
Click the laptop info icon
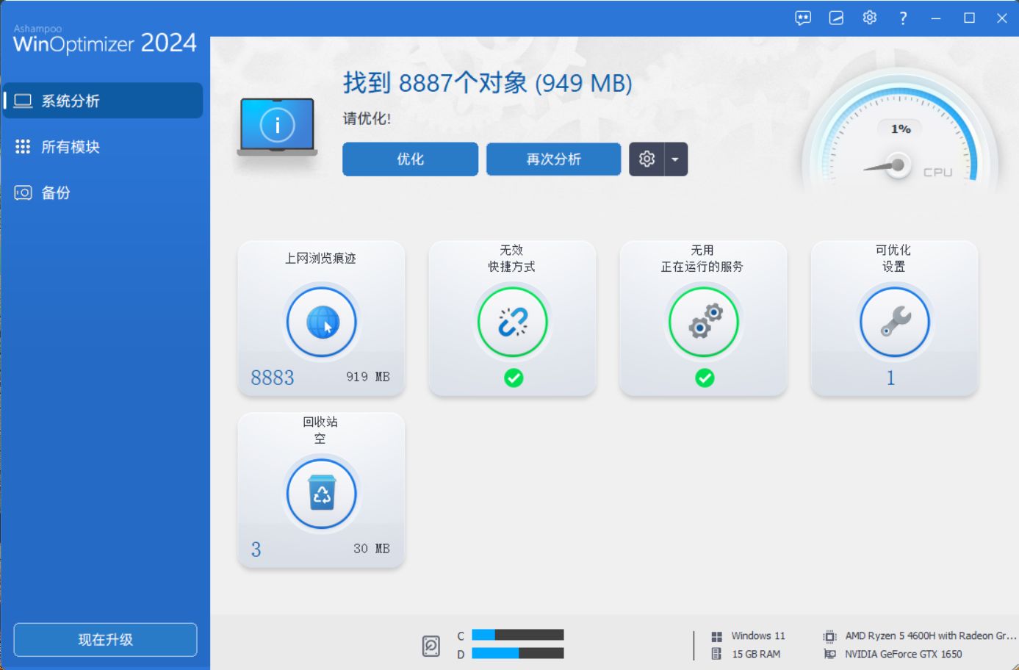(277, 126)
